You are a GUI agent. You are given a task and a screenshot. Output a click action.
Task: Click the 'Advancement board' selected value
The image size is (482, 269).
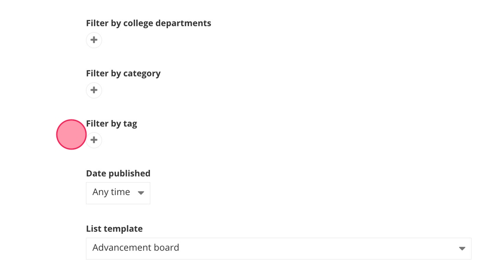pos(136,248)
